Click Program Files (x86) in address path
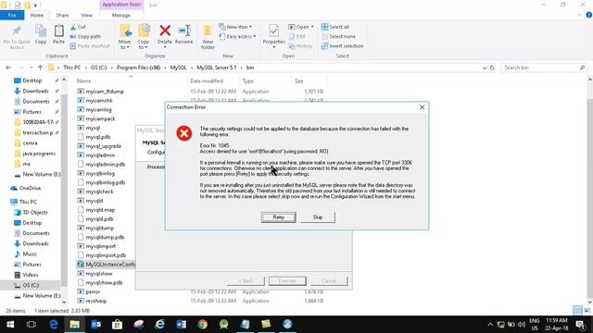Viewport: 593px width, 333px height. point(138,68)
